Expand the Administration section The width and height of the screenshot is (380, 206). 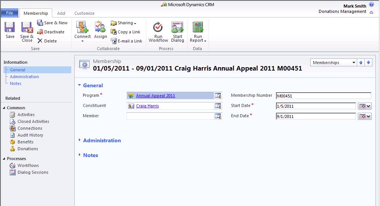80,140
